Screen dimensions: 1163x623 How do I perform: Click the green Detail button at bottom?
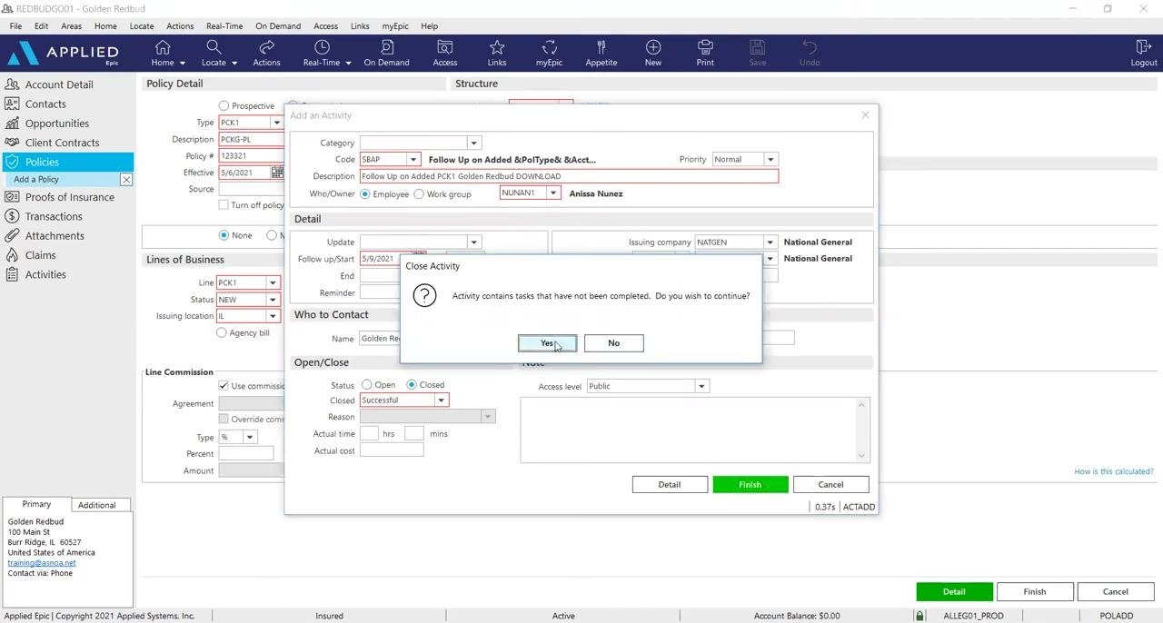point(953,592)
